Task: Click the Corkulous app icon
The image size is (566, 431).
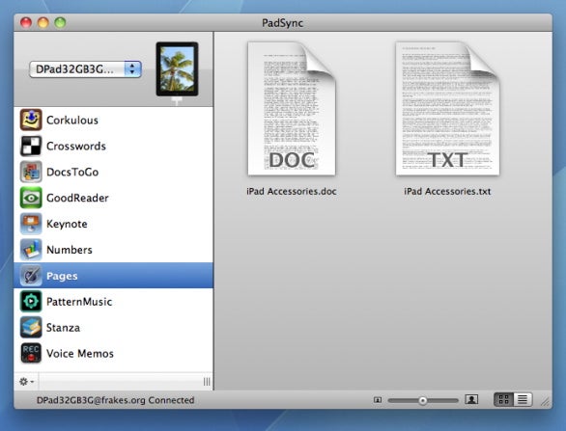Action: point(31,120)
